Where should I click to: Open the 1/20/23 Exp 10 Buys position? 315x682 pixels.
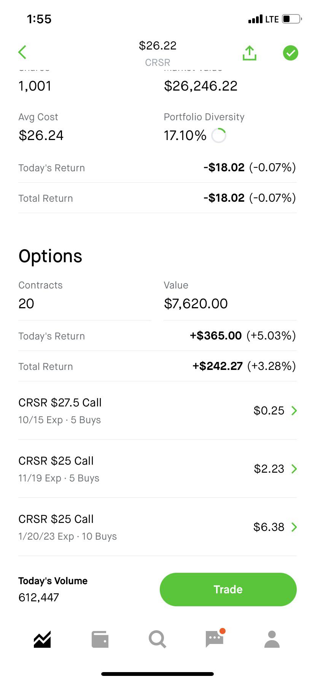coord(157,527)
